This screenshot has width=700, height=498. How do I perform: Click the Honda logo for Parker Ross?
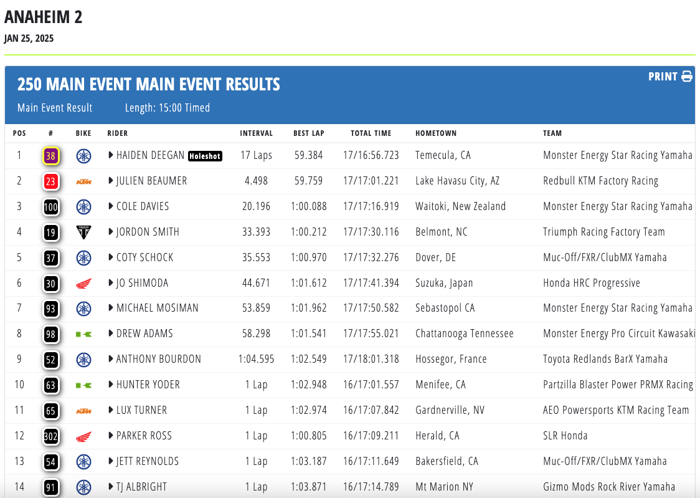coord(83,436)
